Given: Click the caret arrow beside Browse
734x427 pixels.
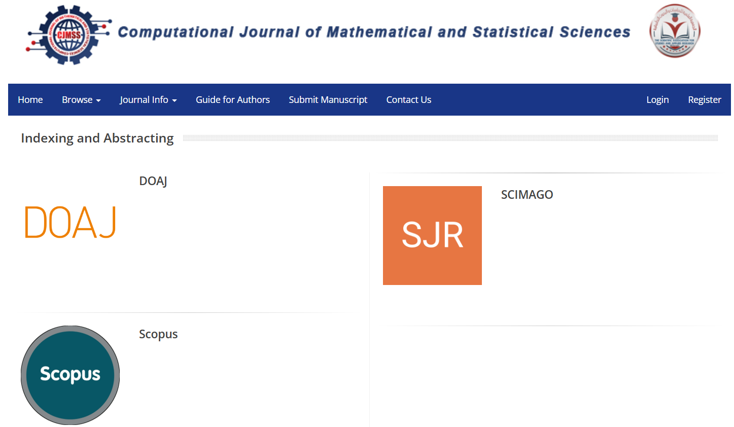Looking at the screenshot, I should click(98, 100).
